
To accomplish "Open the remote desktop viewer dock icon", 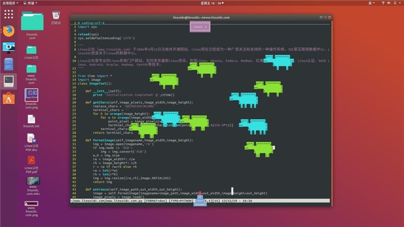I will click(8, 48).
